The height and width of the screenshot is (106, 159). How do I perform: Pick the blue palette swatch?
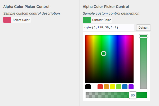click(x=125, y=87)
